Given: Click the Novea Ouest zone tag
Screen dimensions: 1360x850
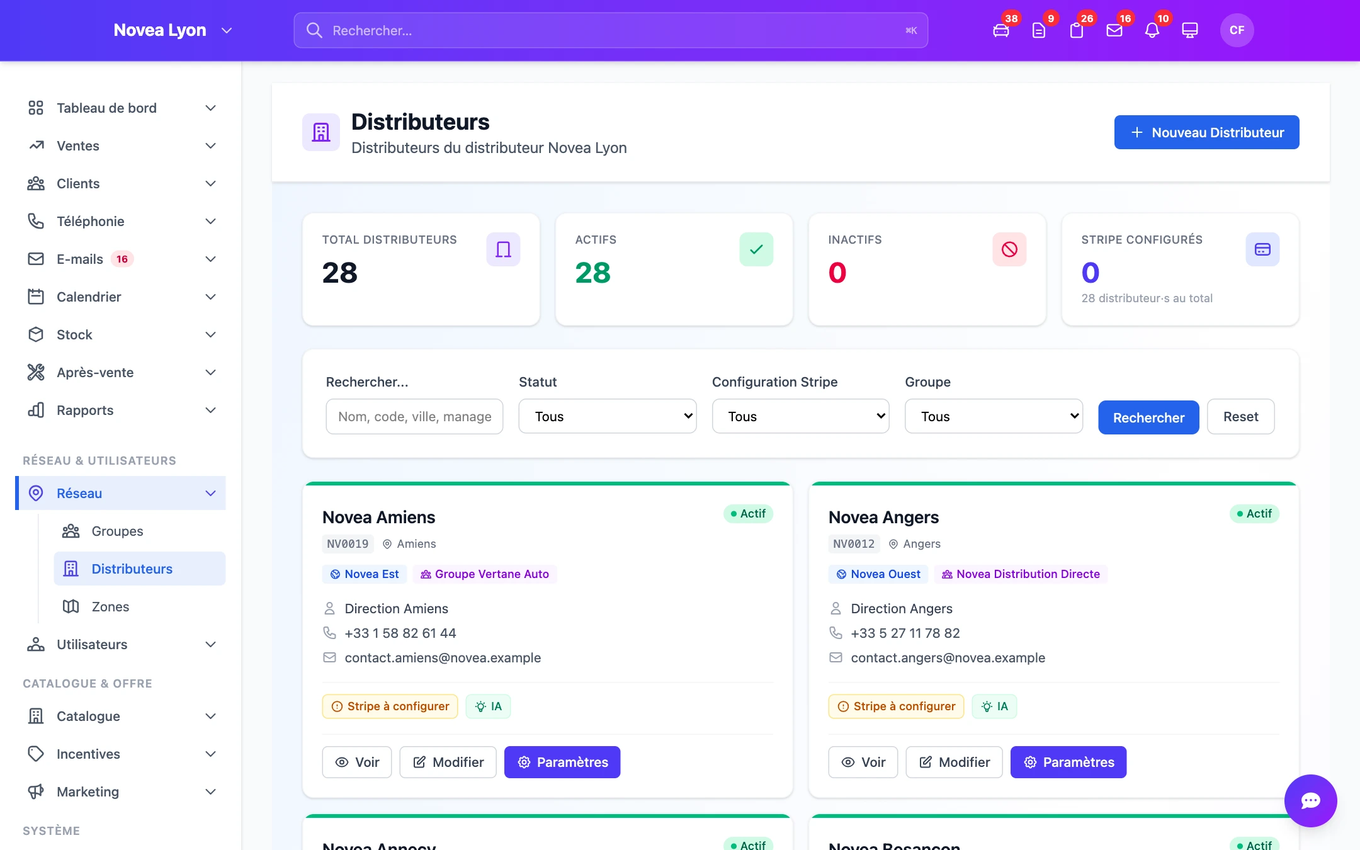Looking at the screenshot, I should (878, 574).
